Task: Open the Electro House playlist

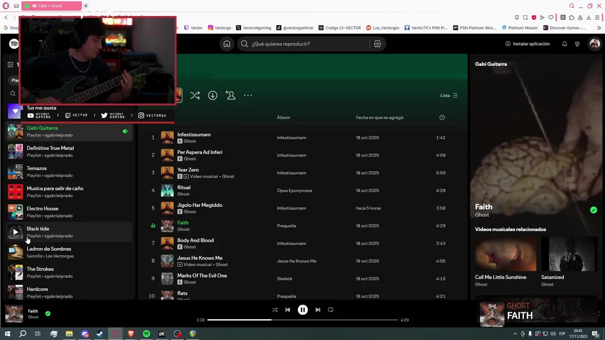Action: (x=69, y=212)
